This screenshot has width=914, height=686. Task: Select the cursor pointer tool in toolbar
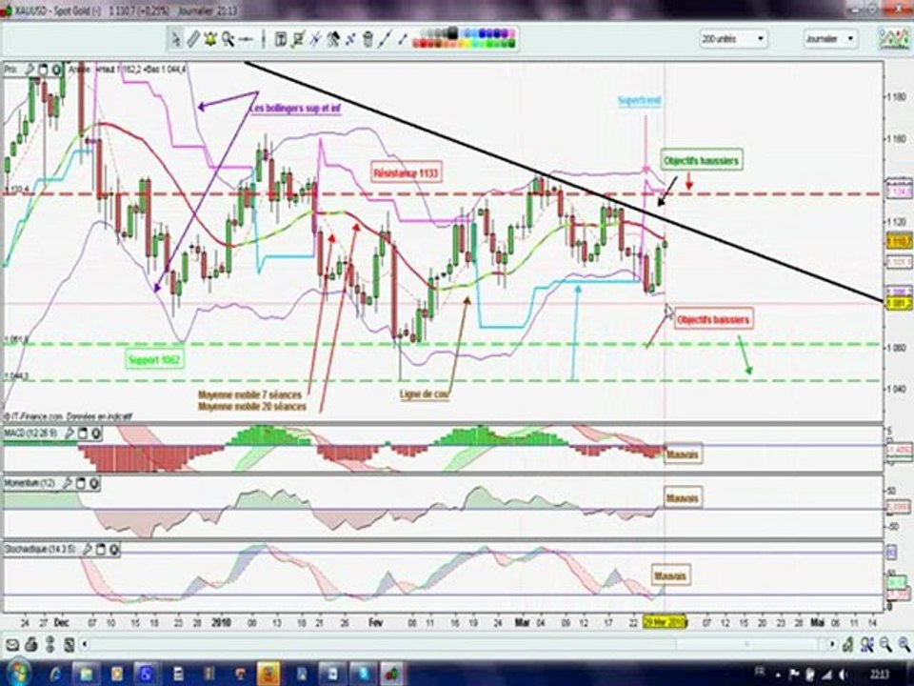pyautogui.click(x=175, y=39)
